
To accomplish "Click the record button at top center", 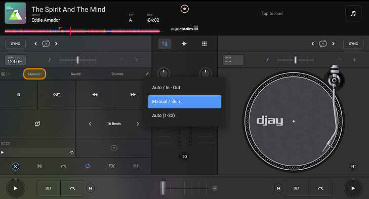I will click(x=184, y=9).
